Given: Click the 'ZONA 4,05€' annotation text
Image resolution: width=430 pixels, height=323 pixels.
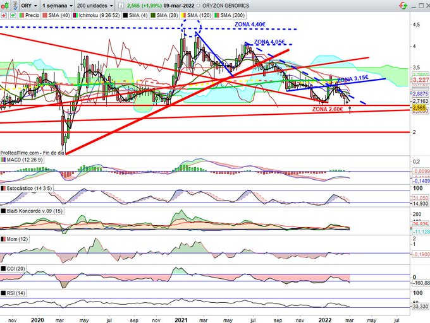Looking at the screenshot, I should (269, 42).
